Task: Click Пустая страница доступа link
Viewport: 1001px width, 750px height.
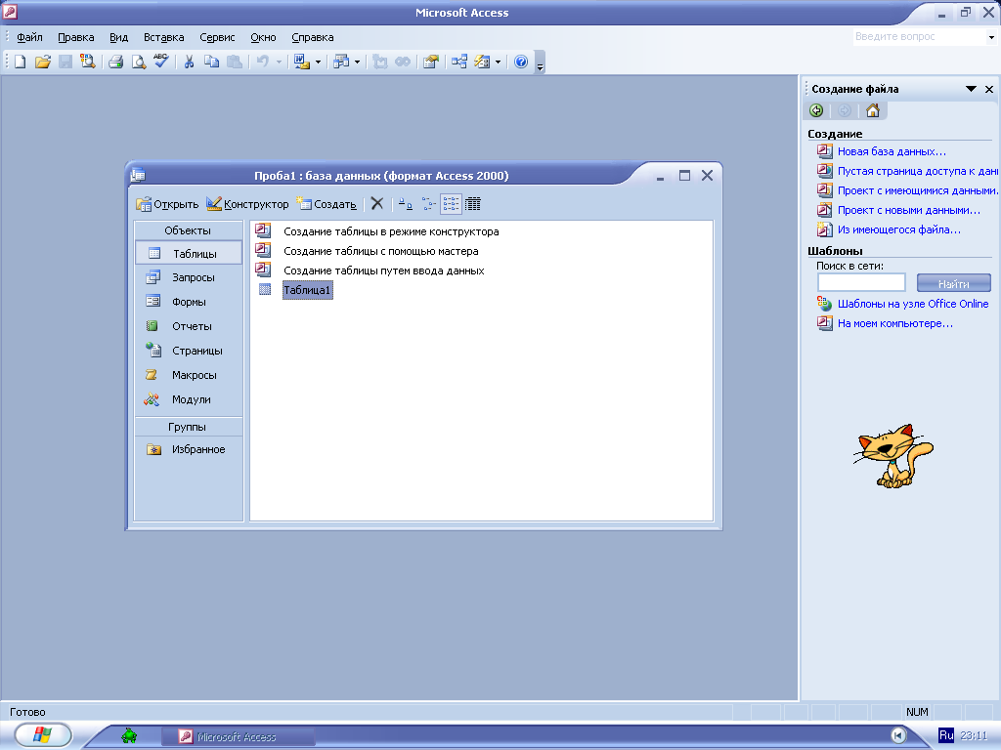Action: tap(917, 171)
